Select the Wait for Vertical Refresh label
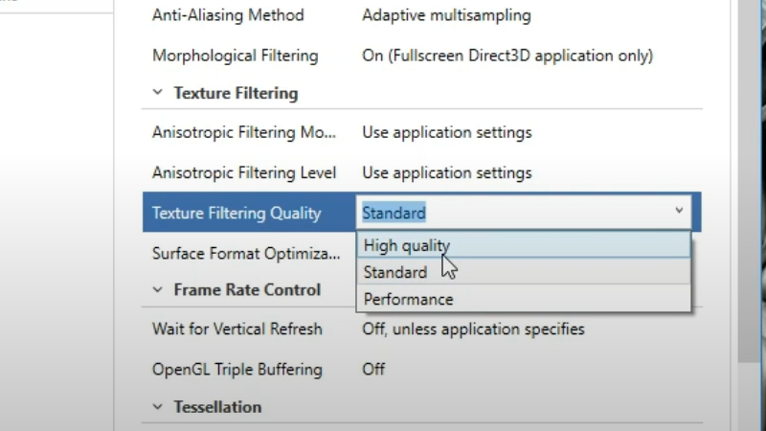Image resolution: width=766 pixels, height=431 pixels. [x=237, y=329]
